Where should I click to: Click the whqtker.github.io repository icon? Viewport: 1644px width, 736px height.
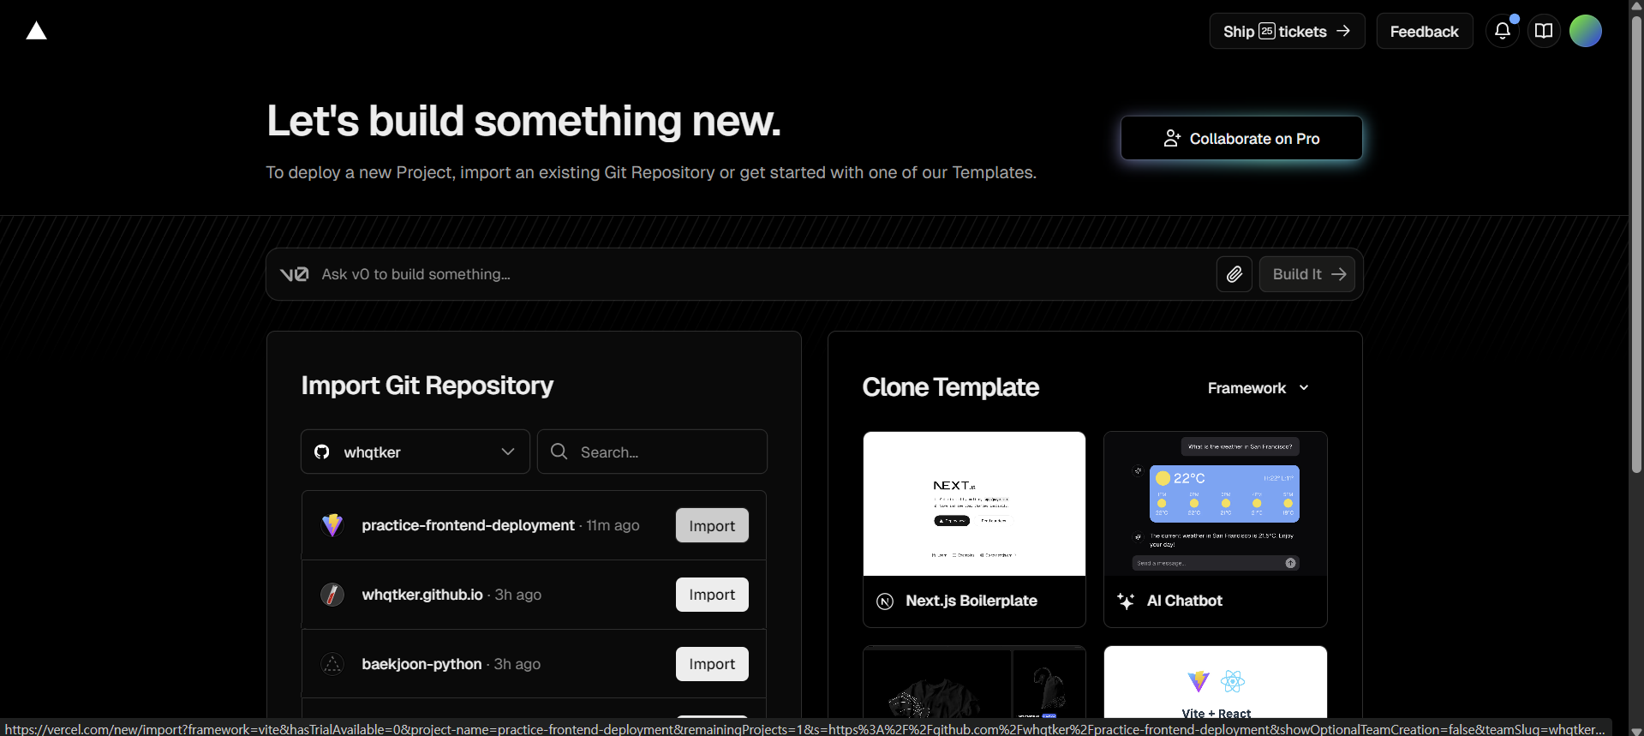click(x=332, y=595)
